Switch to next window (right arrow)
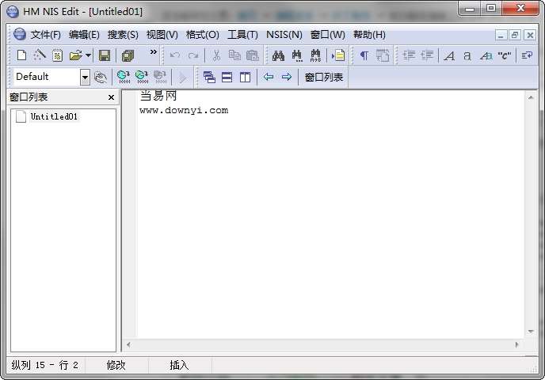Viewport: 545px width, 380px height. pos(287,77)
